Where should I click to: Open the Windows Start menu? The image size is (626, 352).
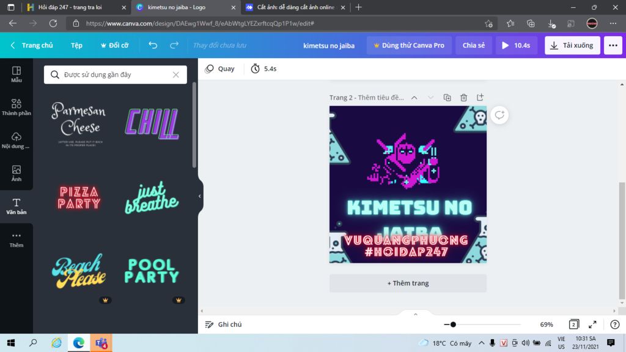coord(11,343)
